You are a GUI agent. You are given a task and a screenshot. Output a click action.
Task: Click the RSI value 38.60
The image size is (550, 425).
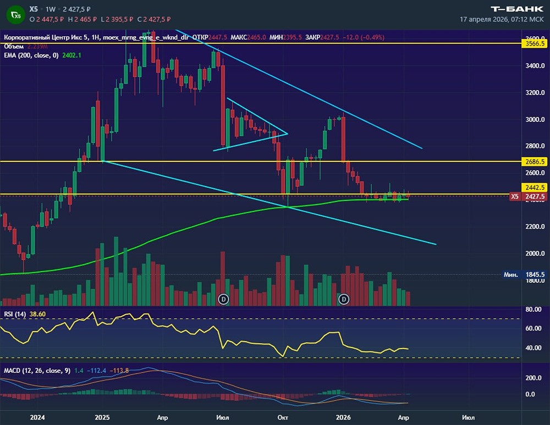pos(37,314)
